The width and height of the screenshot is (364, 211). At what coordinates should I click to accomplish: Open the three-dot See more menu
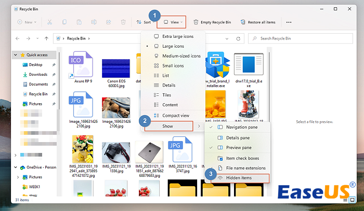tap(289, 22)
